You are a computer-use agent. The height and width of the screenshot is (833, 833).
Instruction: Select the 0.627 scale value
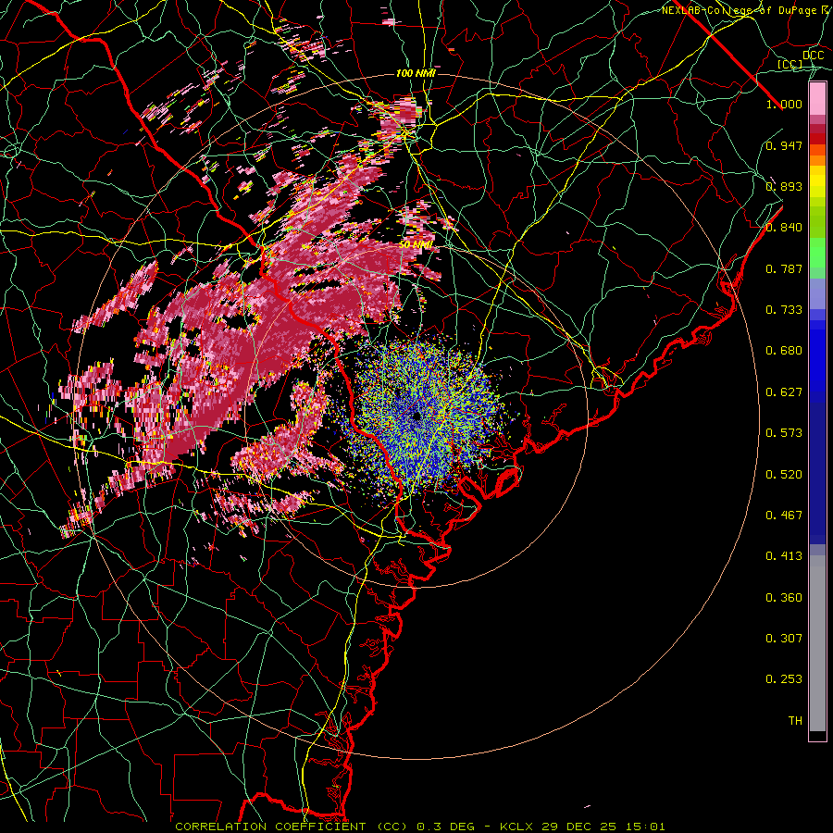click(784, 392)
